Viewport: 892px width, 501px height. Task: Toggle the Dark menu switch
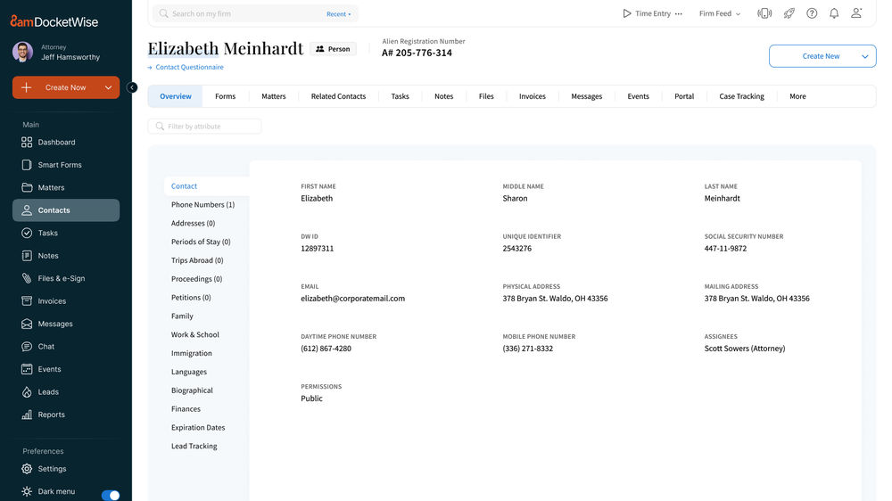pos(111,495)
